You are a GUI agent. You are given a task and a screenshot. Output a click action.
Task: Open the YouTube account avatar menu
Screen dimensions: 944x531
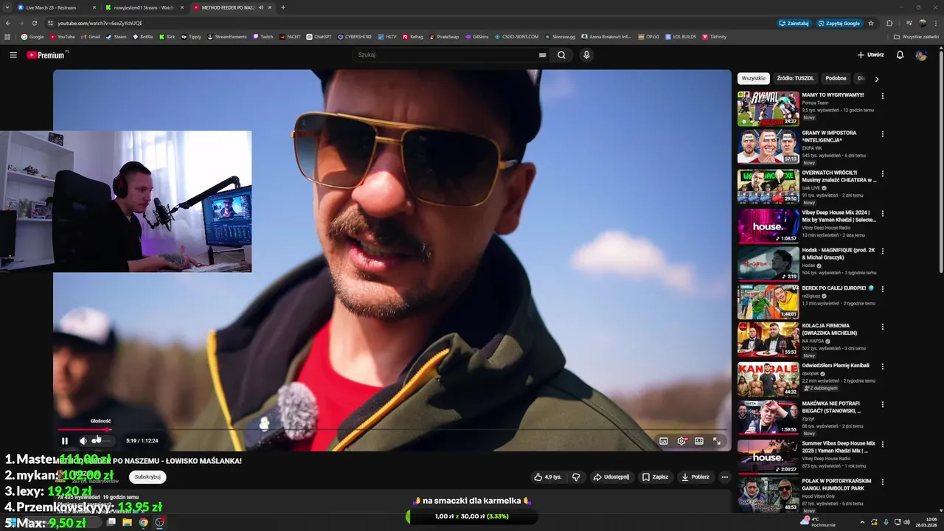(x=921, y=55)
